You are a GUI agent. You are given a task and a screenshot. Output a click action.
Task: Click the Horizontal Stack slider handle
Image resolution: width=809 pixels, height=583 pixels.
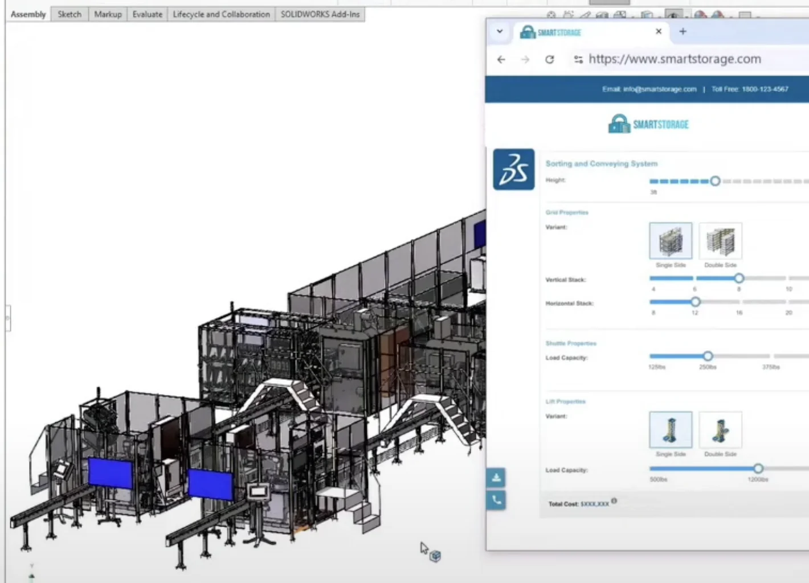click(695, 302)
